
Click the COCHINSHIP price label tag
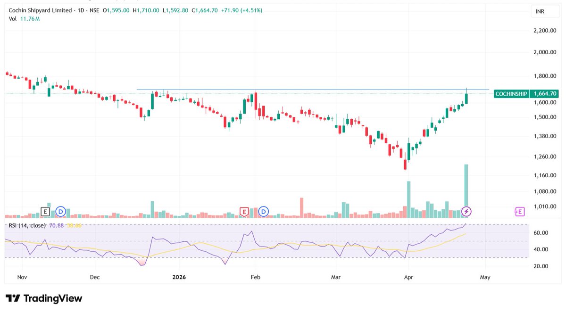[511, 94]
